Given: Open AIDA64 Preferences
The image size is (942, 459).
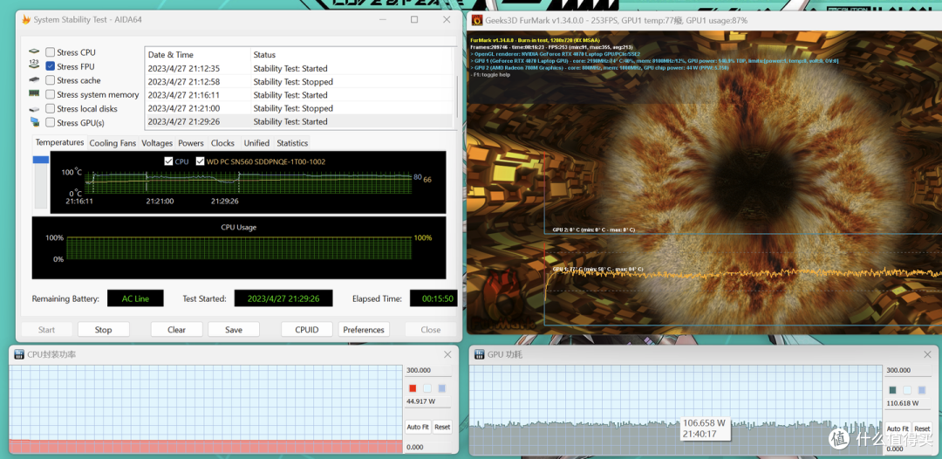Looking at the screenshot, I should pyautogui.click(x=364, y=329).
